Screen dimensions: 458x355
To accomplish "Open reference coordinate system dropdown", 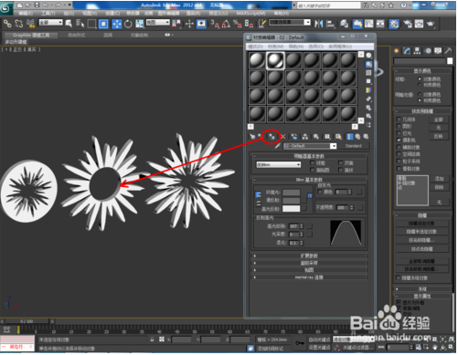I will point(158,23).
